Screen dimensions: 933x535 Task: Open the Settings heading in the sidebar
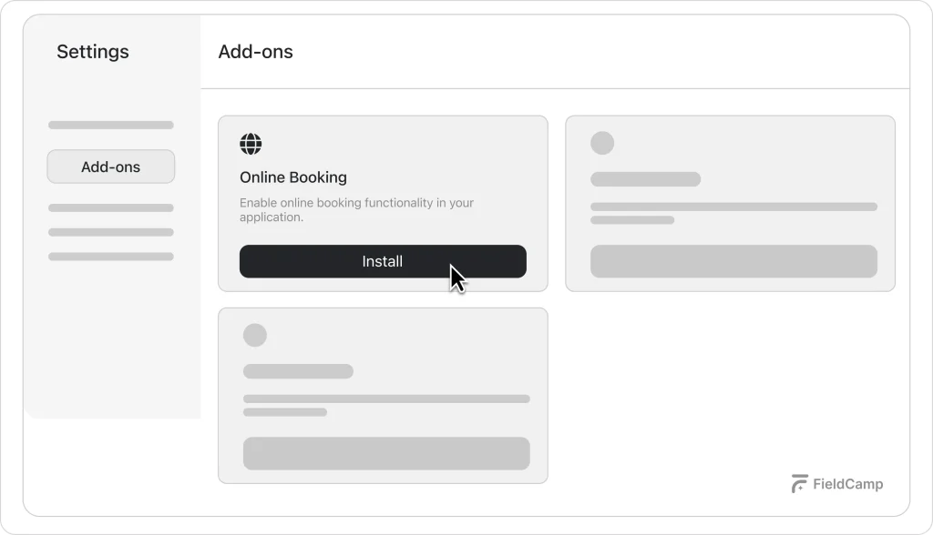pyautogui.click(x=92, y=52)
